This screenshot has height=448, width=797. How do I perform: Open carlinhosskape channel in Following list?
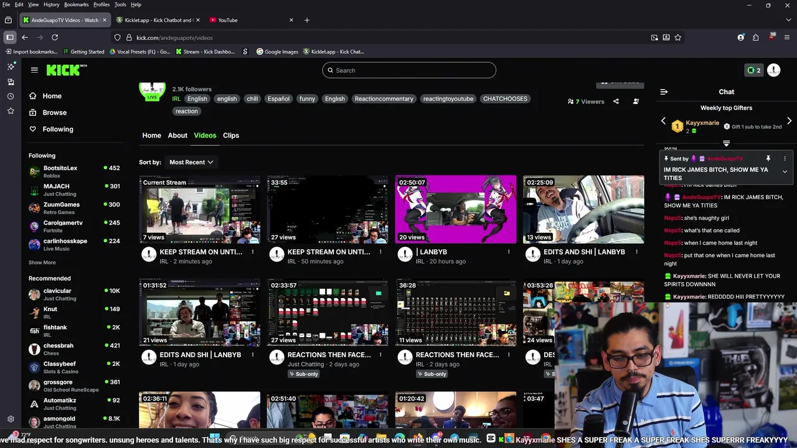point(75,245)
